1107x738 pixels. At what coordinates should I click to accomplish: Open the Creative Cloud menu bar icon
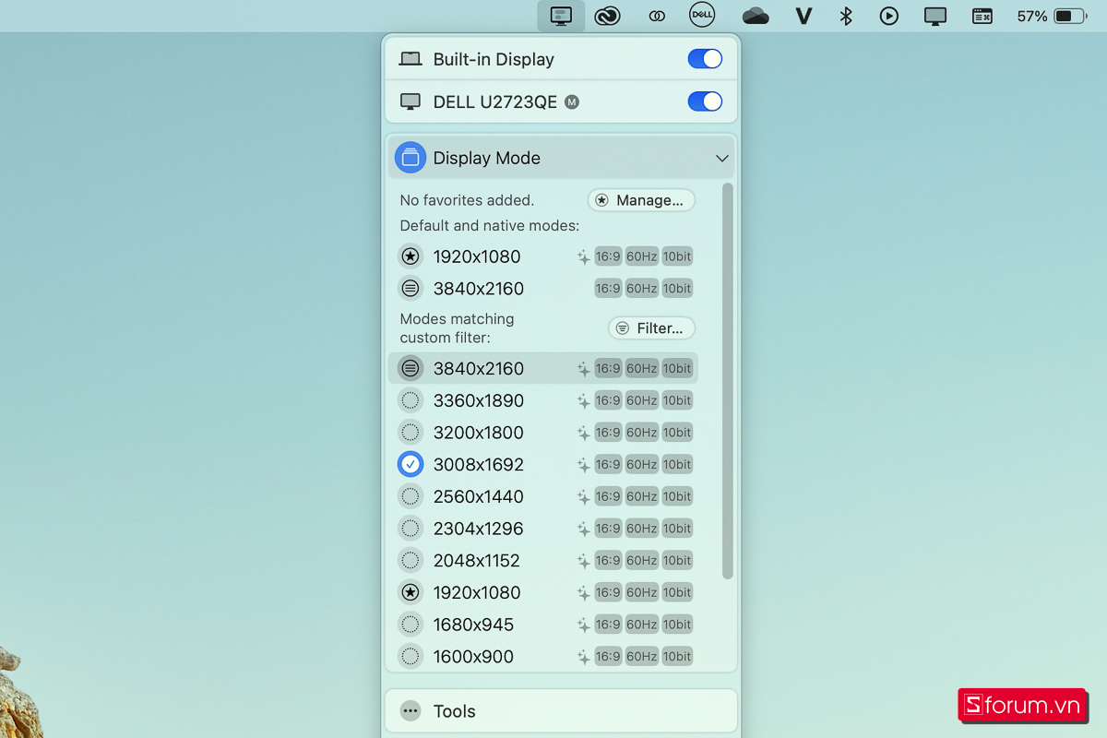(607, 16)
